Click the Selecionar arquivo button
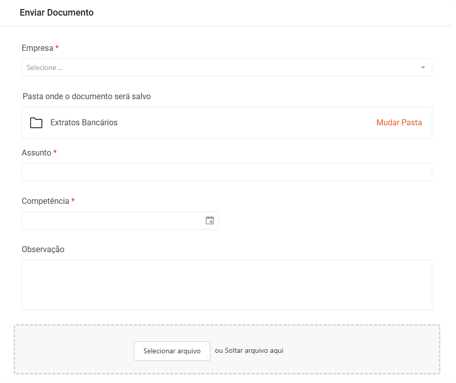The image size is (456, 383). point(172,351)
